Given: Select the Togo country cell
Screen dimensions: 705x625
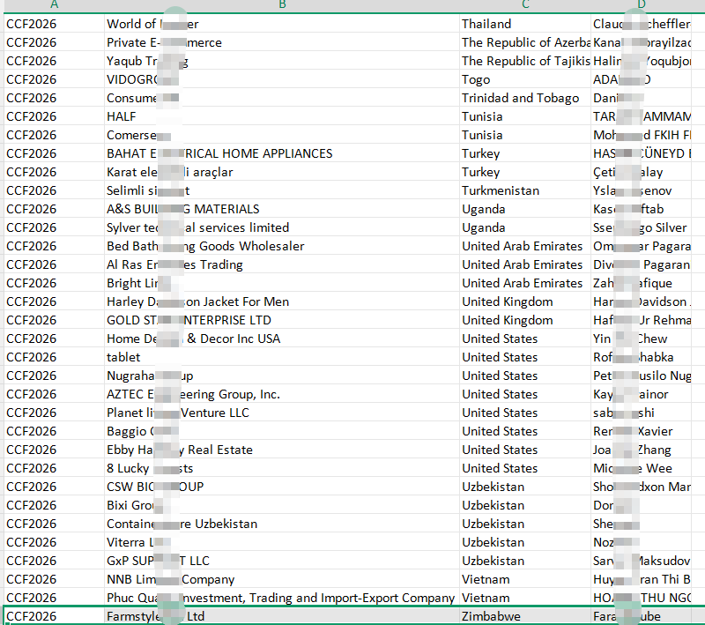Looking at the screenshot, I should 476,79.
